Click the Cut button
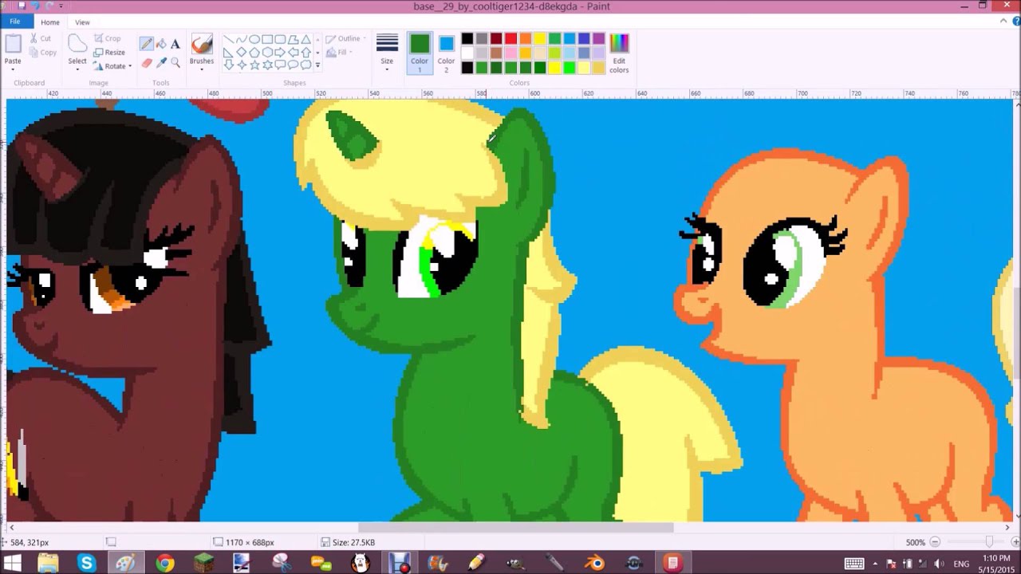The image size is (1021, 574). tap(41, 38)
